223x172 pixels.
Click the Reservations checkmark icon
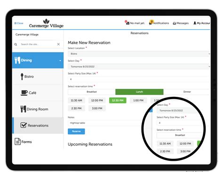click(x=24, y=125)
